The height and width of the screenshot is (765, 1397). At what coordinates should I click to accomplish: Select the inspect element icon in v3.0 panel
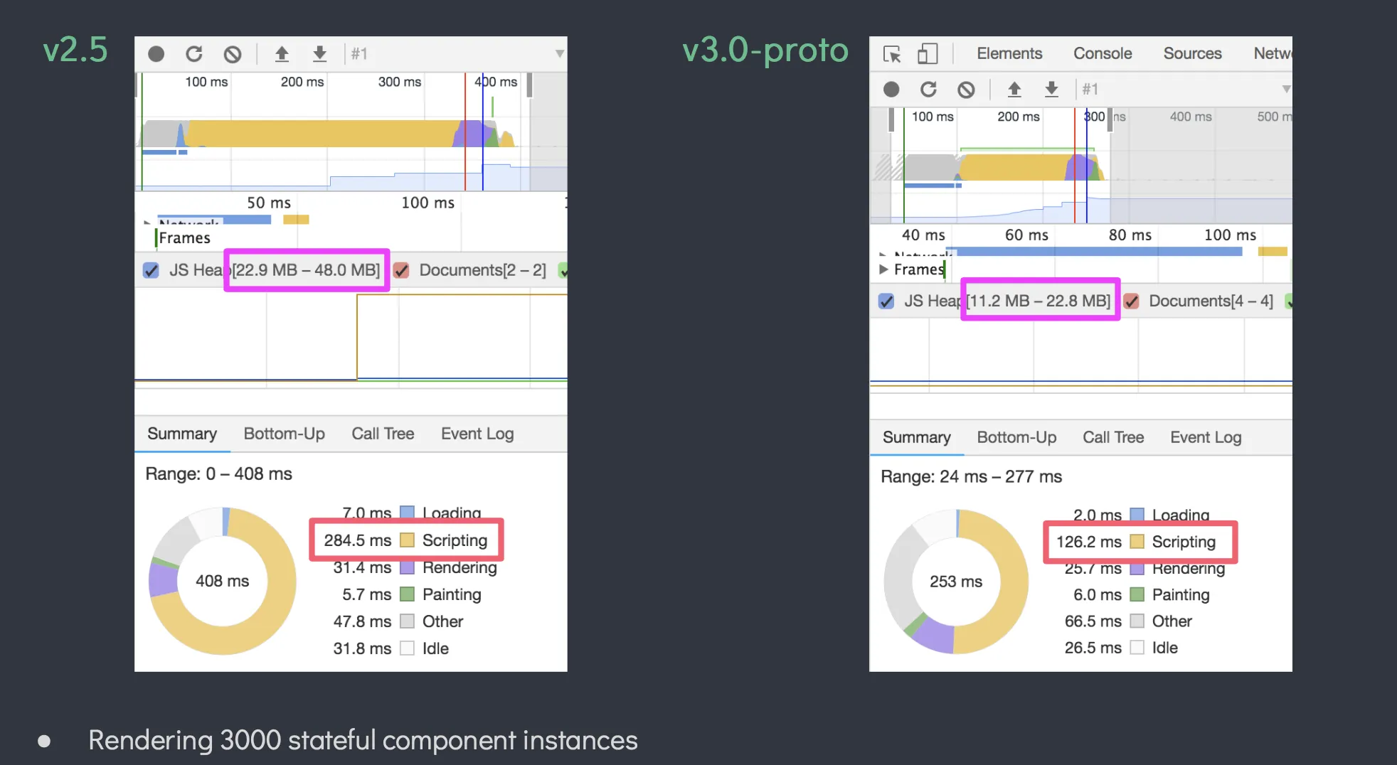click(x=891, y=54)
